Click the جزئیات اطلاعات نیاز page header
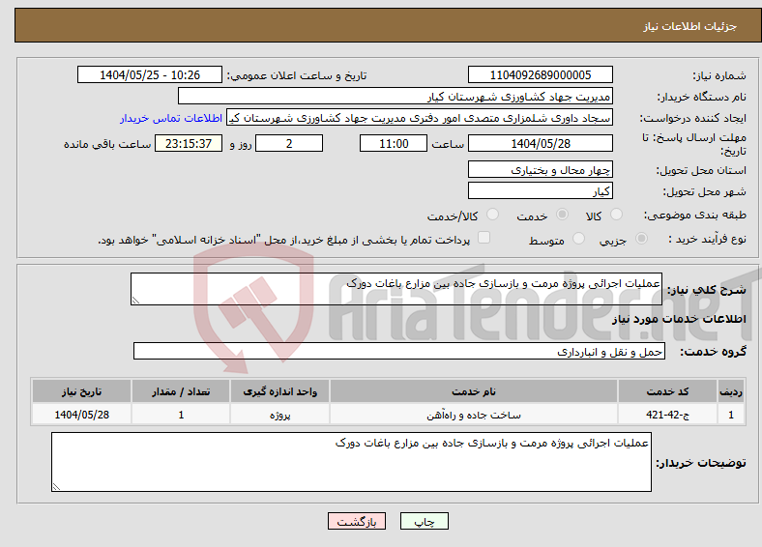The image size is (762, 547). [690, 26]
